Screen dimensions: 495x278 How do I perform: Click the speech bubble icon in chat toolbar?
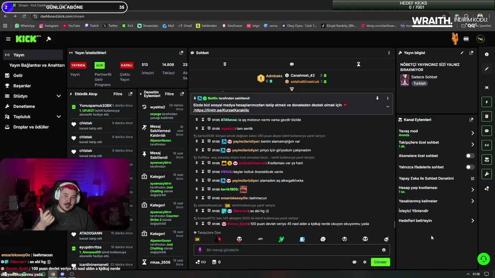[292, 64]
